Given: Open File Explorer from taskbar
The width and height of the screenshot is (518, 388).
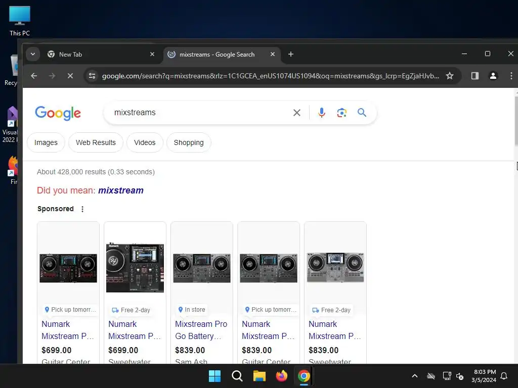Looking at the screenshot, I should (x=260, y=376).
